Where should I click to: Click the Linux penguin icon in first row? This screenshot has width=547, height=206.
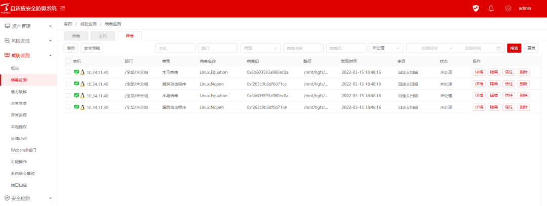[x=83, y=72]
